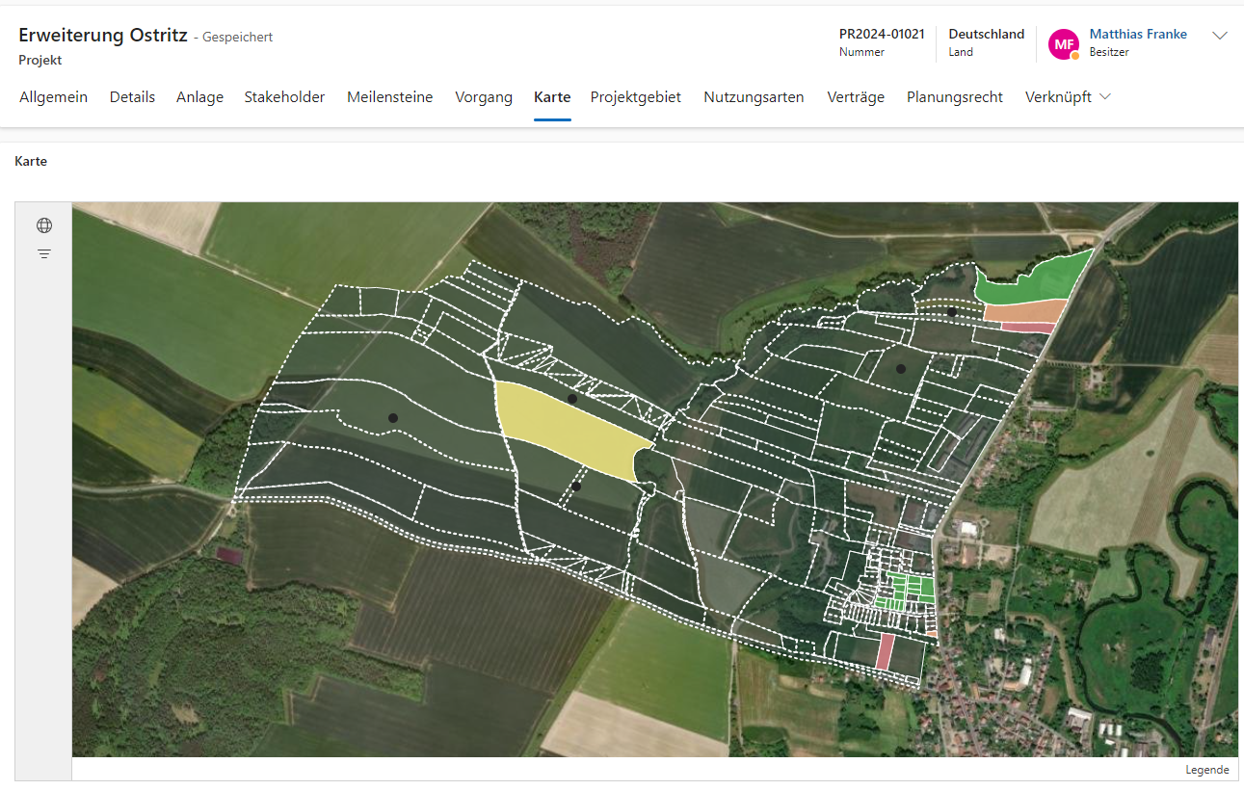Go to the Stakeholder tab

[x=284, y=97]
